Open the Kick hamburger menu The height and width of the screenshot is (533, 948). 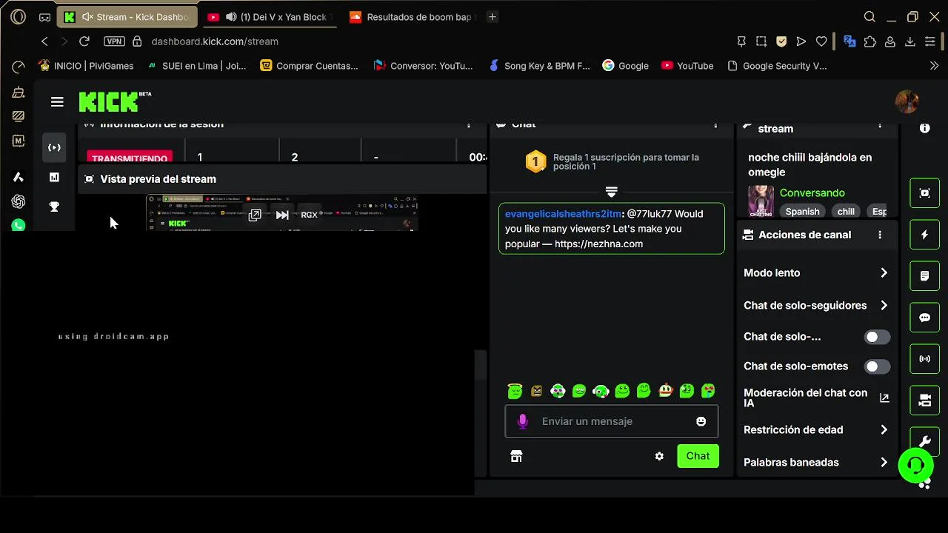click(57, 102)
